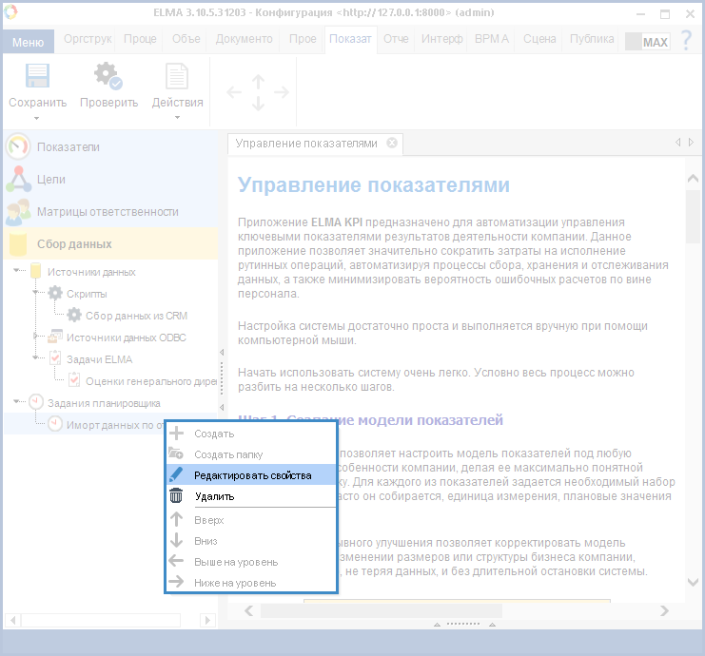Open the dropdown arrow under Сохранить
Screen dimensions: 705x656
point(37,119)
